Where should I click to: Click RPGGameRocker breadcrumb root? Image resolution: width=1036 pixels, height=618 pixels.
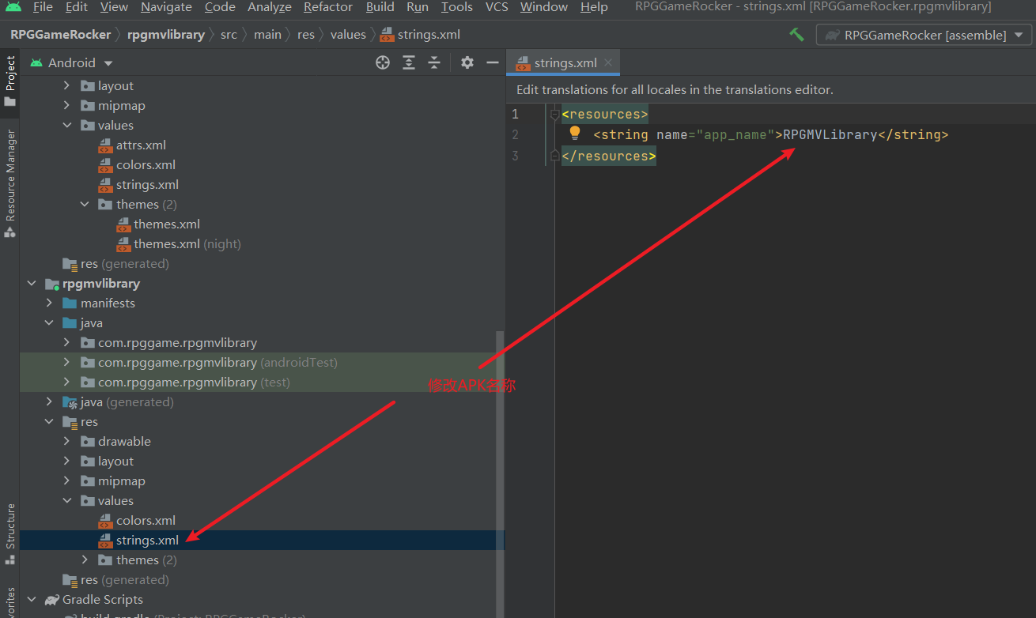61,35
